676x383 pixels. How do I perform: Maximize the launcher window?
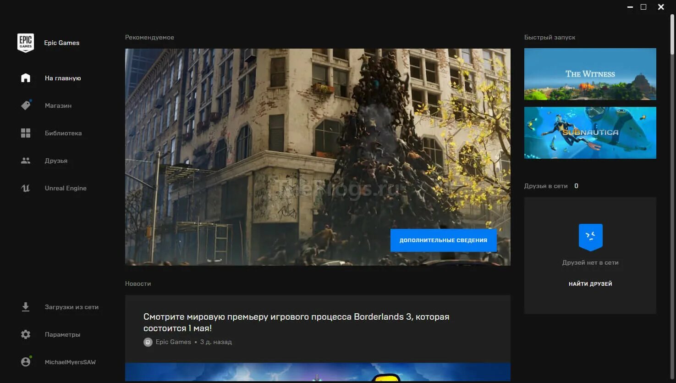point(643,7)
